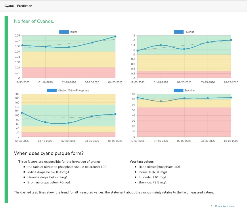The width and height of the screenshot is (247, 207).
Task: Select Iodine data point for 04-23-2026
Action: (x=115, y=37)
